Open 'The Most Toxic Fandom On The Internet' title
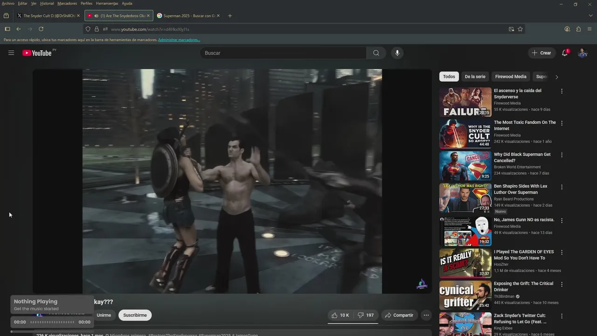The width and height of the screenshot is (597, 336). pos(525,126)
